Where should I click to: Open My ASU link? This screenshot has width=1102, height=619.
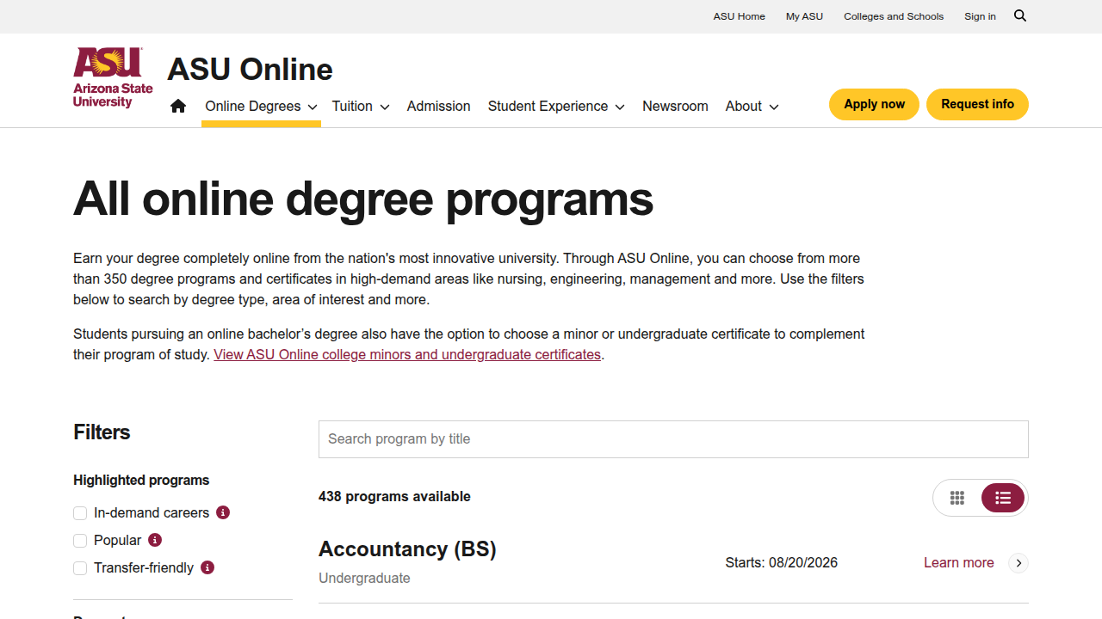click(804, 16)
